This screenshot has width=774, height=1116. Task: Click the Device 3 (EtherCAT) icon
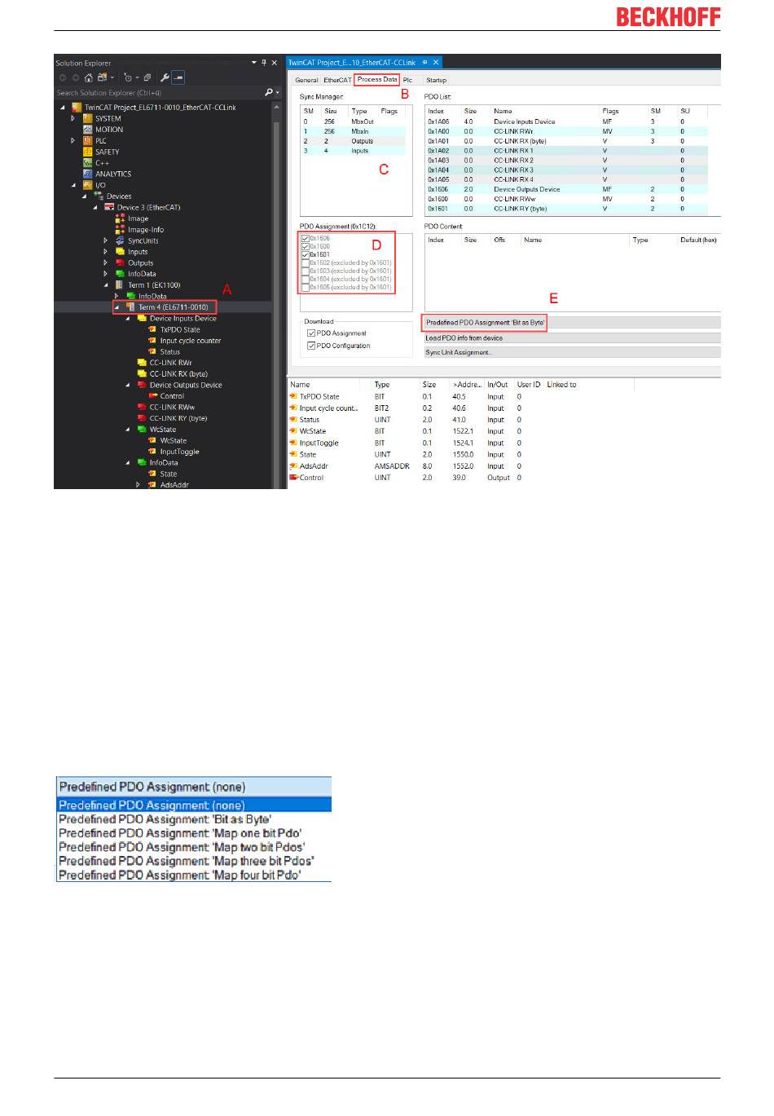click(x=109, y=207)
